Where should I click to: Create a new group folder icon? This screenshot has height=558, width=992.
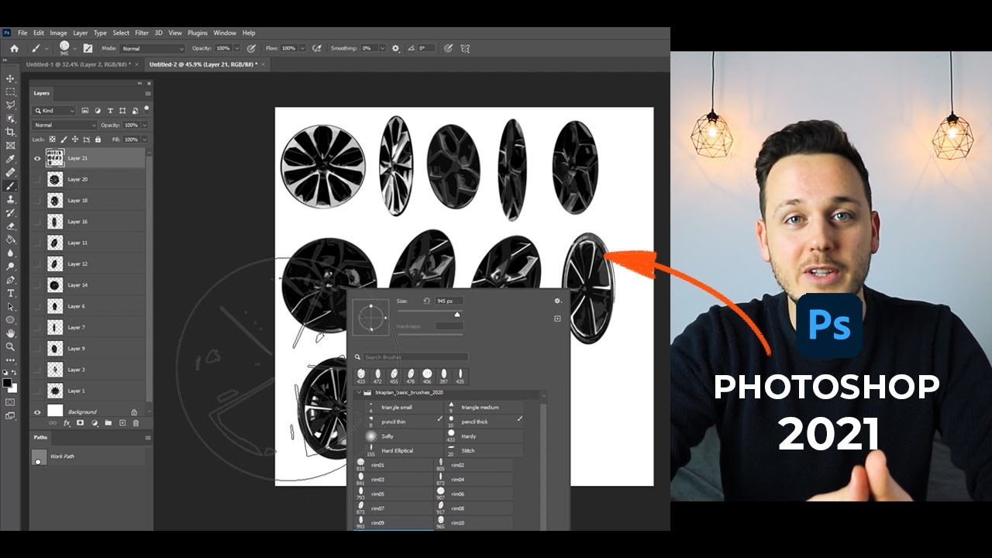point(108,423)
